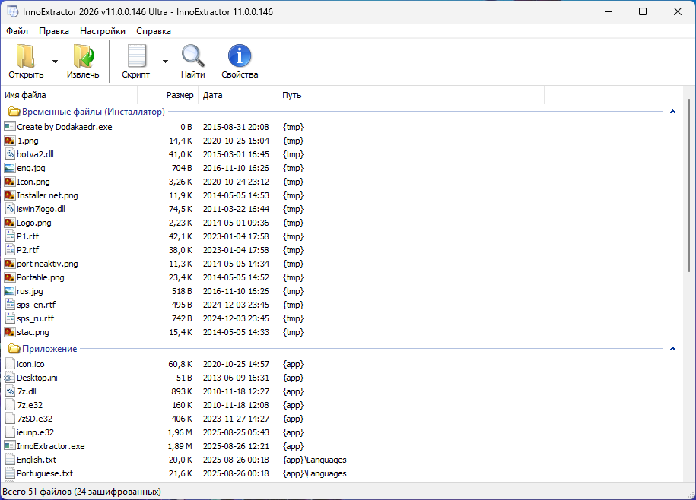Click the botva2.dll file icon

[10, 154]
